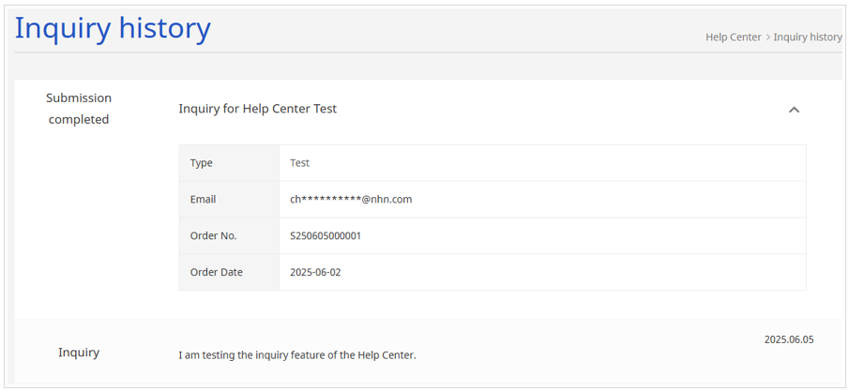Viewport: 849px width, 391px height.
Task: Click the Inquiry history page heading
Action: click(113, 29)
